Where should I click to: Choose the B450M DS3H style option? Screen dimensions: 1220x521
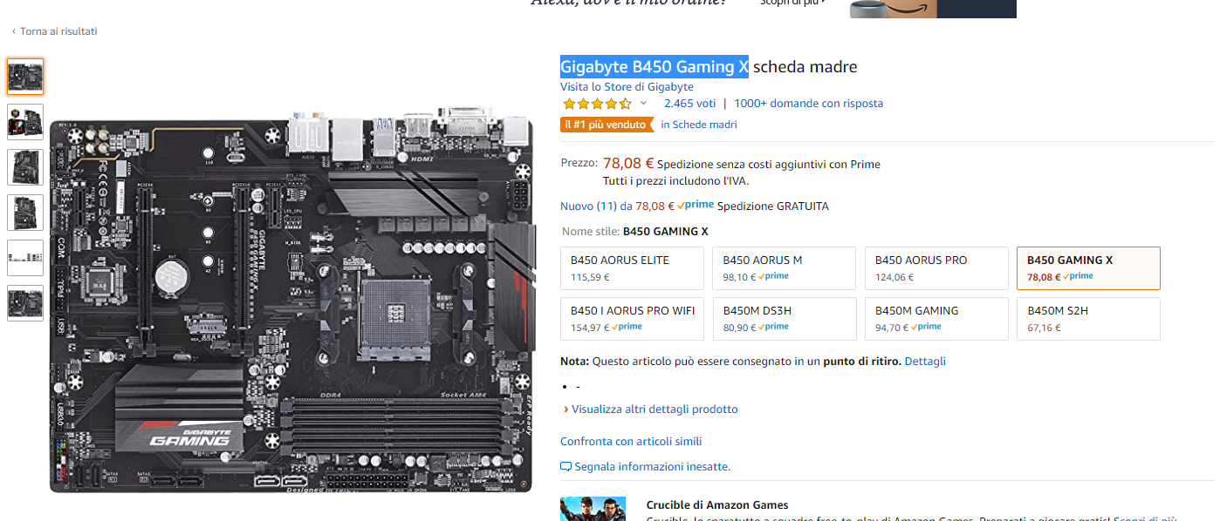pos(784,319)
